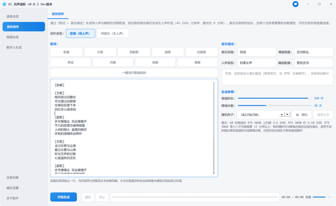Click 降噪步数 slider handle
This screenshot has width=336, height=206.
[268, 105]
